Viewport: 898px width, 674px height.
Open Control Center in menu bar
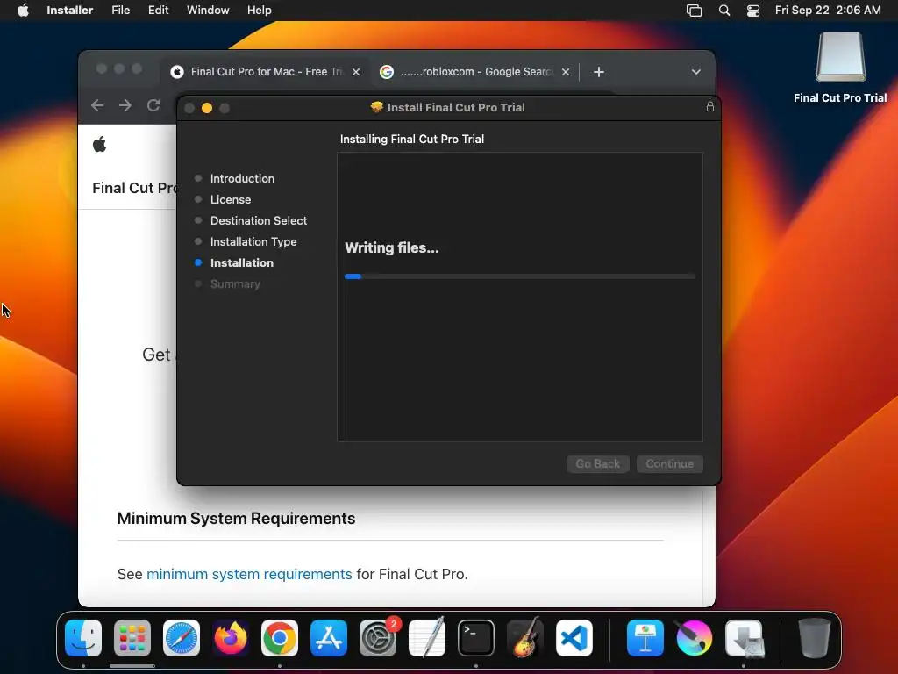coord(753,11)
